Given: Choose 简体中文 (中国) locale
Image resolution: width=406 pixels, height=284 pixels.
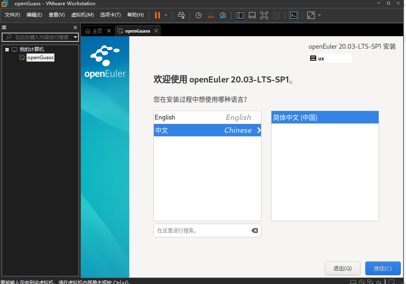Looking at the screenshot, I should tap(325, 117).
